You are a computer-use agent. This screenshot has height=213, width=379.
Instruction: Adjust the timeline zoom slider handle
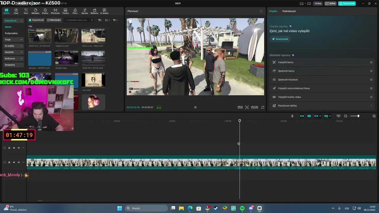tap(358, 116)
